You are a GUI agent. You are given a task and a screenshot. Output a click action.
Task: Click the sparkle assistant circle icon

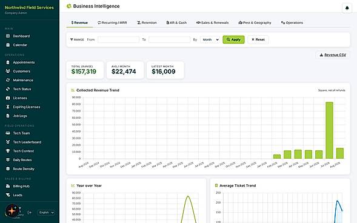point(12,210)
